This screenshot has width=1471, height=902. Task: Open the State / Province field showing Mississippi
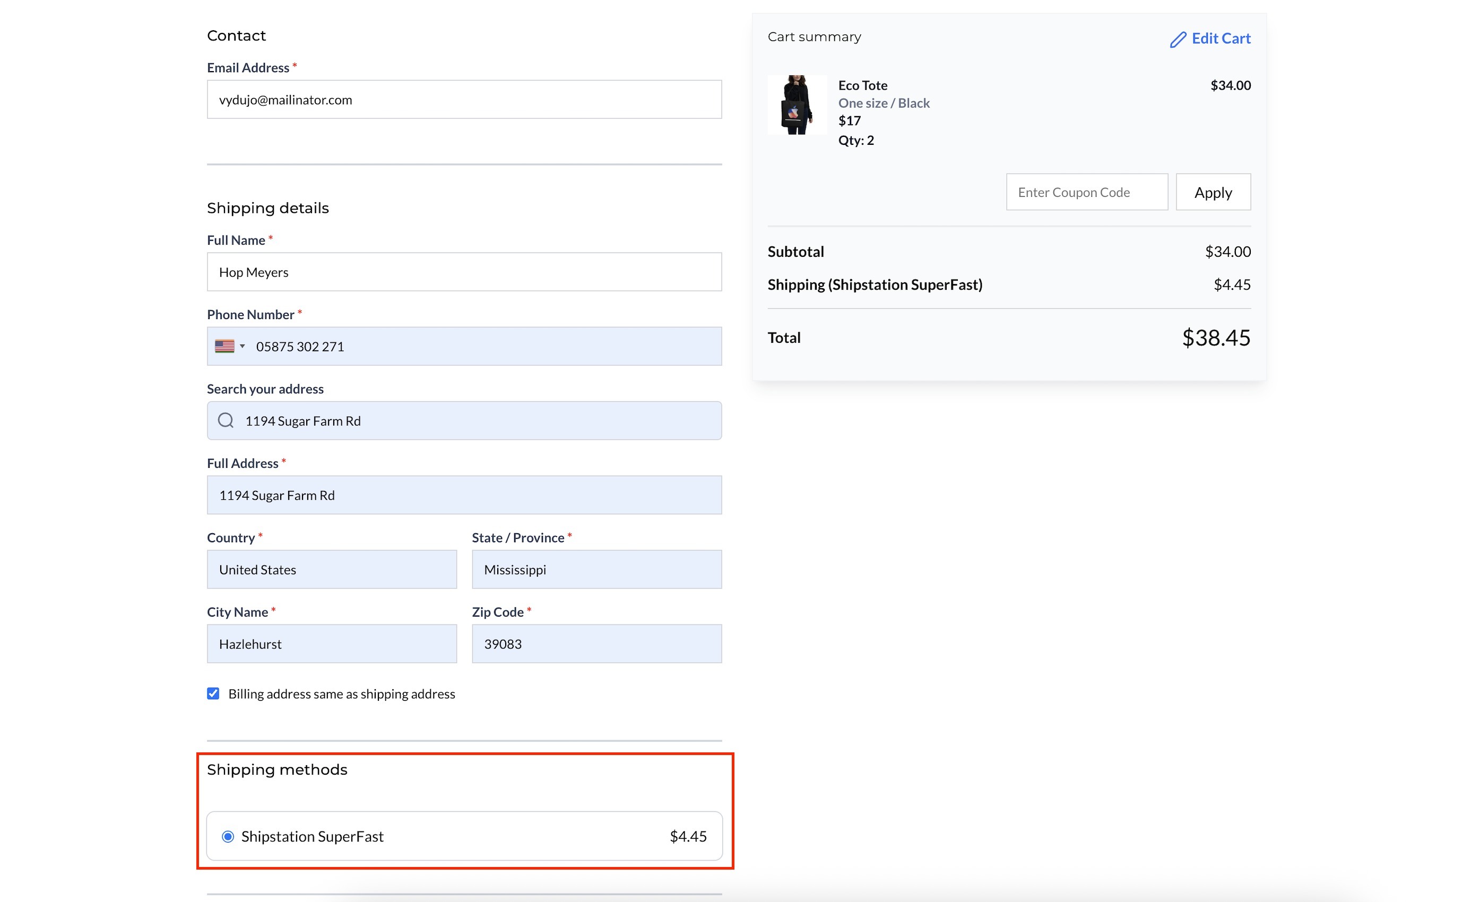point(596,569)
